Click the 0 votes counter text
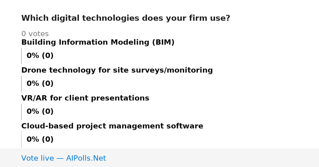The height and width of the screenshot is (167, 319). 35,34
